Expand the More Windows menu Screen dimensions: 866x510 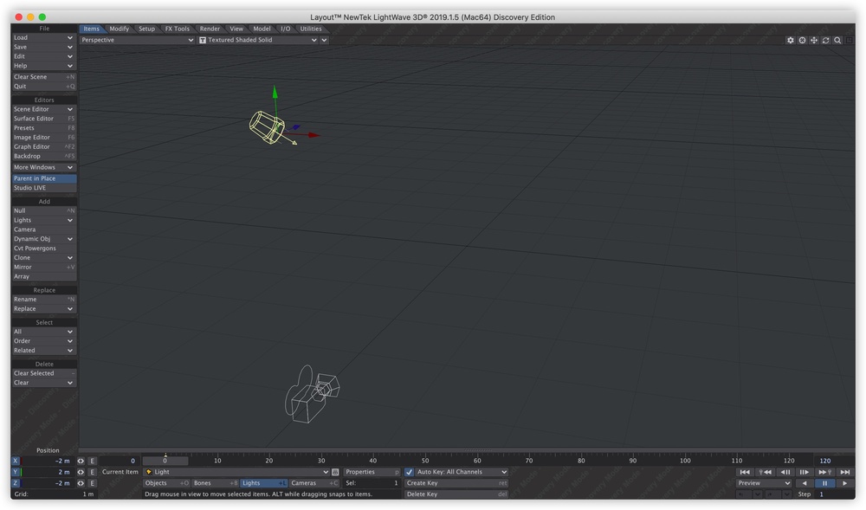(43, 167)
